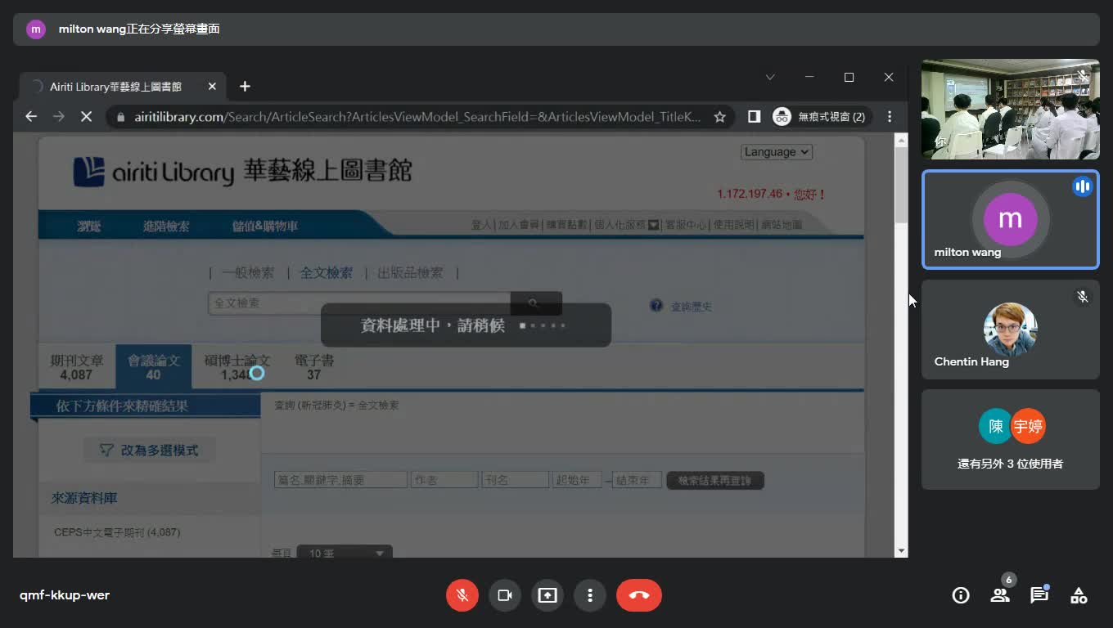Screen dimensions: 1113x628
Task: Open more options in meeting bar
Action: [590, 595]
